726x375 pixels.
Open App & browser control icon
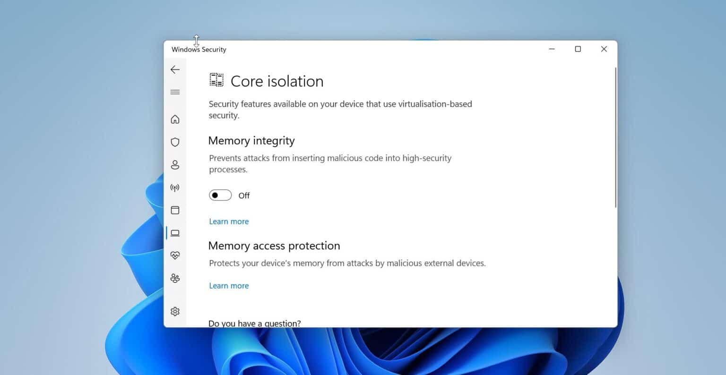(x=175, y=210)
